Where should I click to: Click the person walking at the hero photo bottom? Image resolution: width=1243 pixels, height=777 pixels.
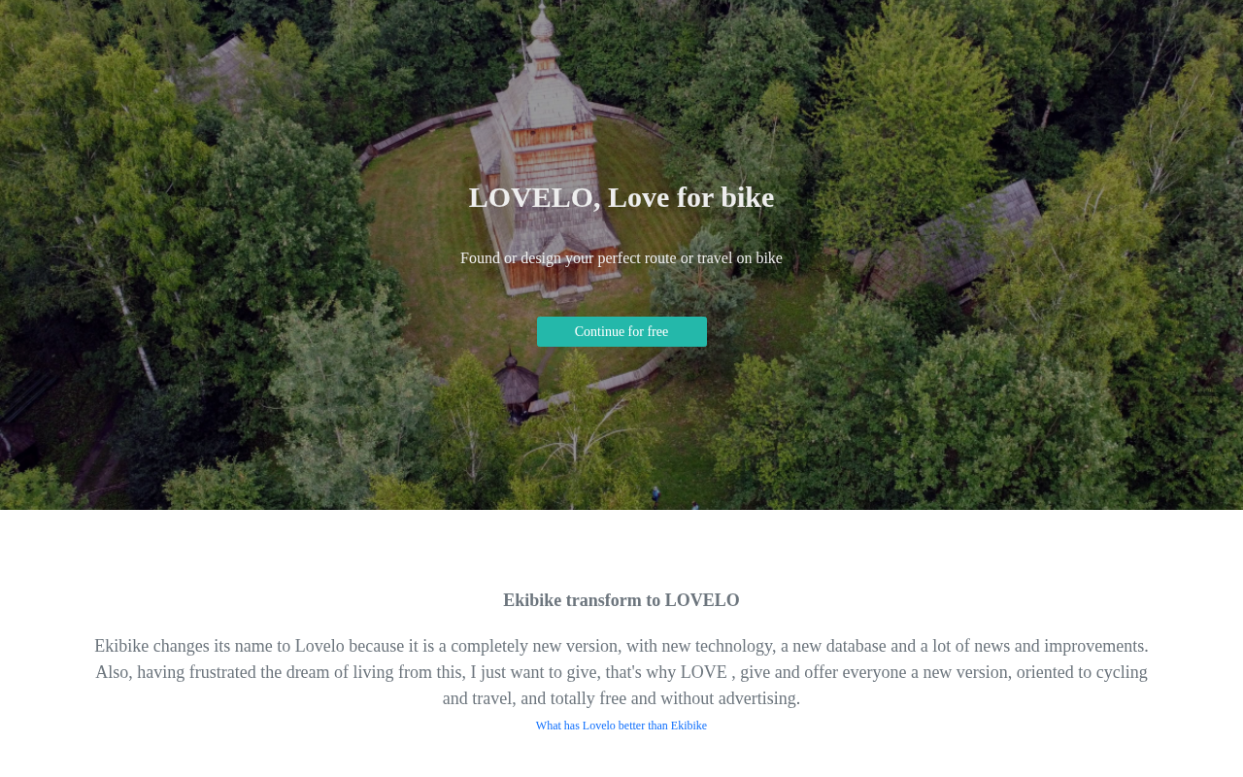click(655, 495)
